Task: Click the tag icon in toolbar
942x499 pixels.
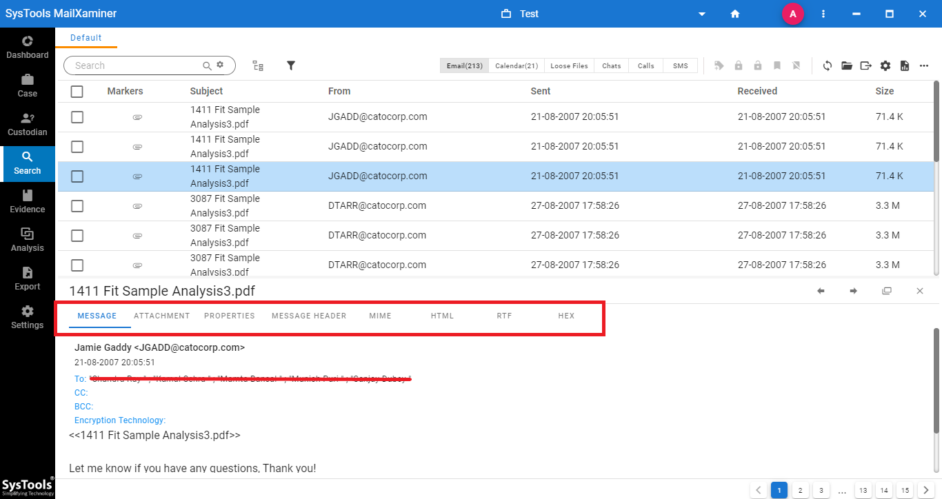Action: [719, 65]
